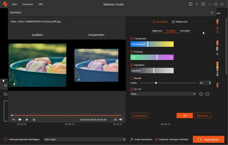
Task: Click the Tint color slider
Action: click(x=152, y=57)
